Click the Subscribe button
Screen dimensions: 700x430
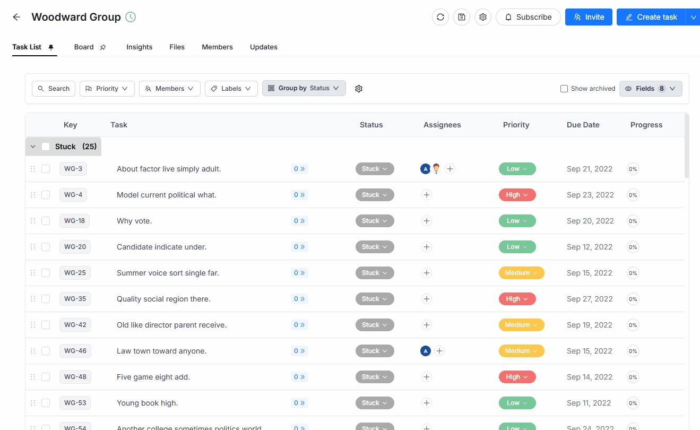pyautogui.click(x=528, y=17)
